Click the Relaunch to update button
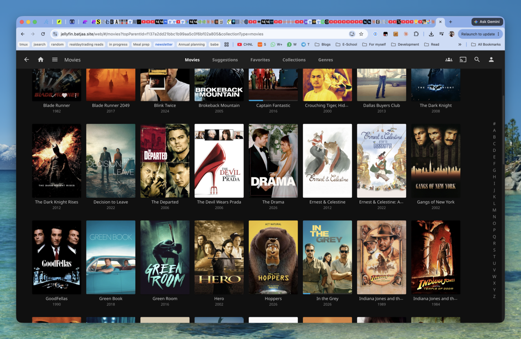This screenshot has height=339, width=521. (x=480, y=34)
